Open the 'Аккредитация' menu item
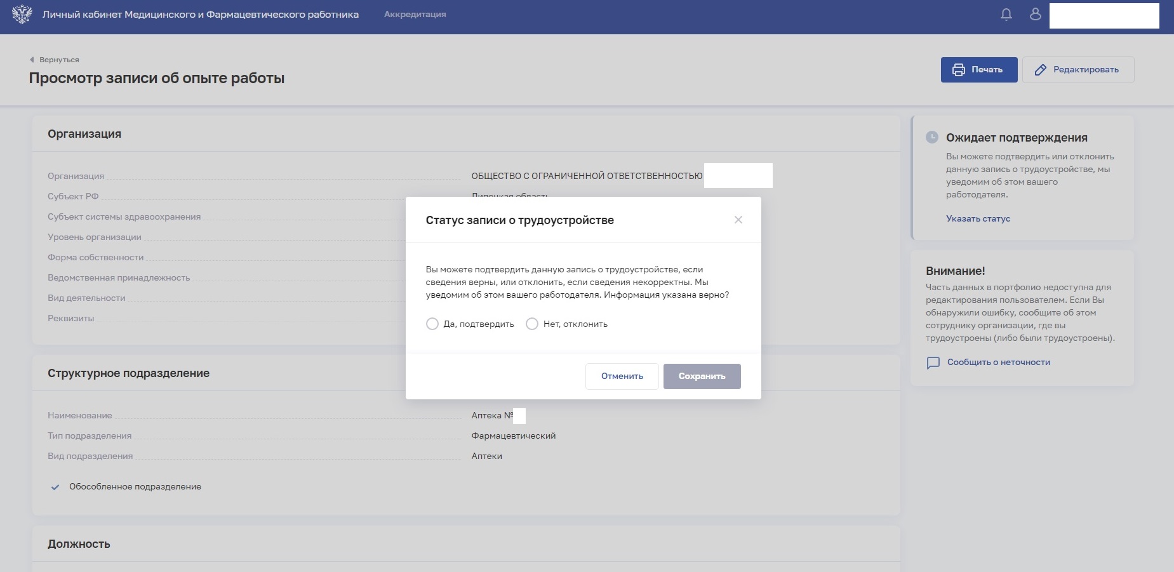Image resolution: width=1174 pixels, height=572 pixels. [415, 14]
